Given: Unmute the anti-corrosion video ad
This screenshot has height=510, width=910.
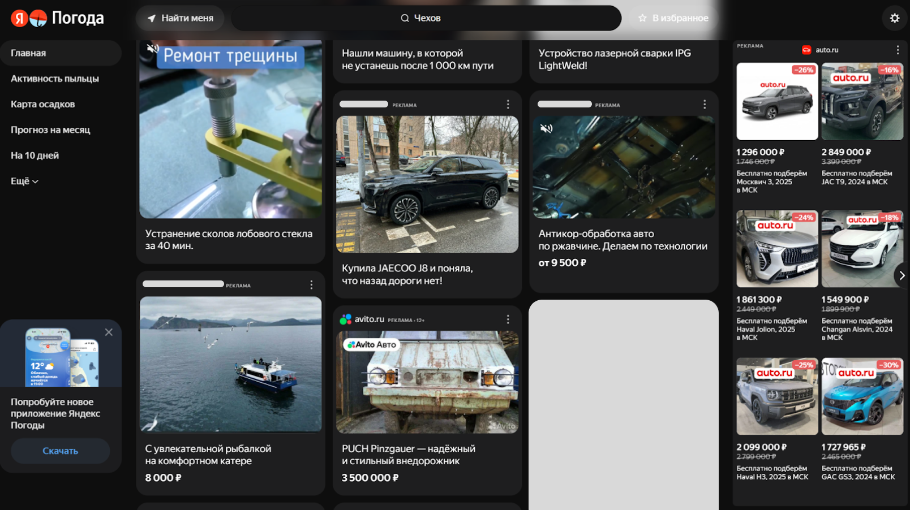Looking at the screenshot, I should coord(546,128).
